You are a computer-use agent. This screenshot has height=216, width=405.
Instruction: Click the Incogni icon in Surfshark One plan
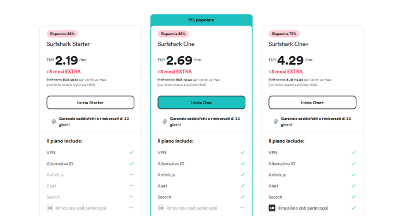click(161, 208)
